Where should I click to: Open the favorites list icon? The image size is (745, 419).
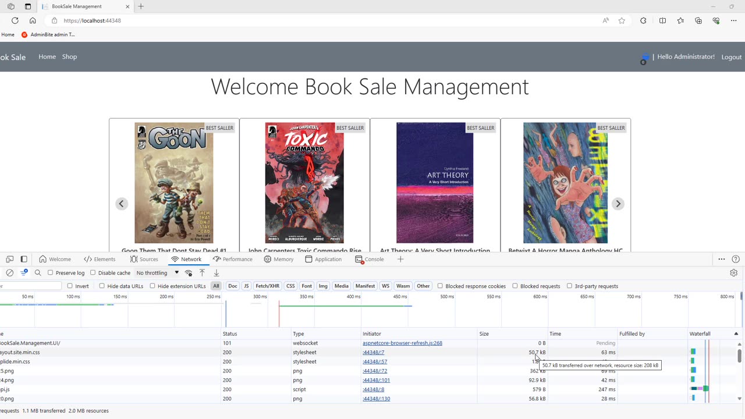click(680, 20)
